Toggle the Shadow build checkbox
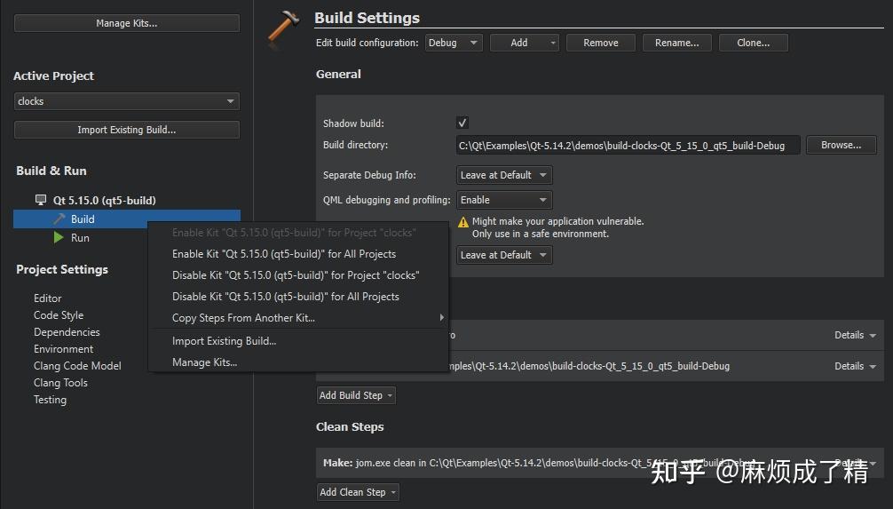This screenshot has width=893, height=509. coord(462,123)
